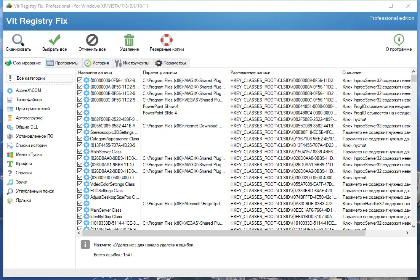Toggle checkbox of AdjustDesktopSizePos entry

pos(80,197)
